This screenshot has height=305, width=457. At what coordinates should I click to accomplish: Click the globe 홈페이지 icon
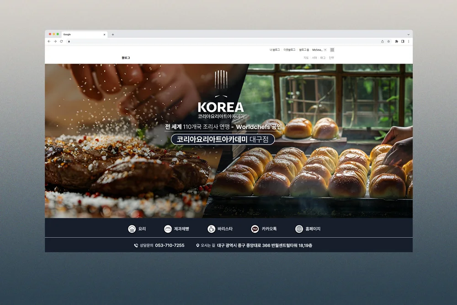point(299,229)
